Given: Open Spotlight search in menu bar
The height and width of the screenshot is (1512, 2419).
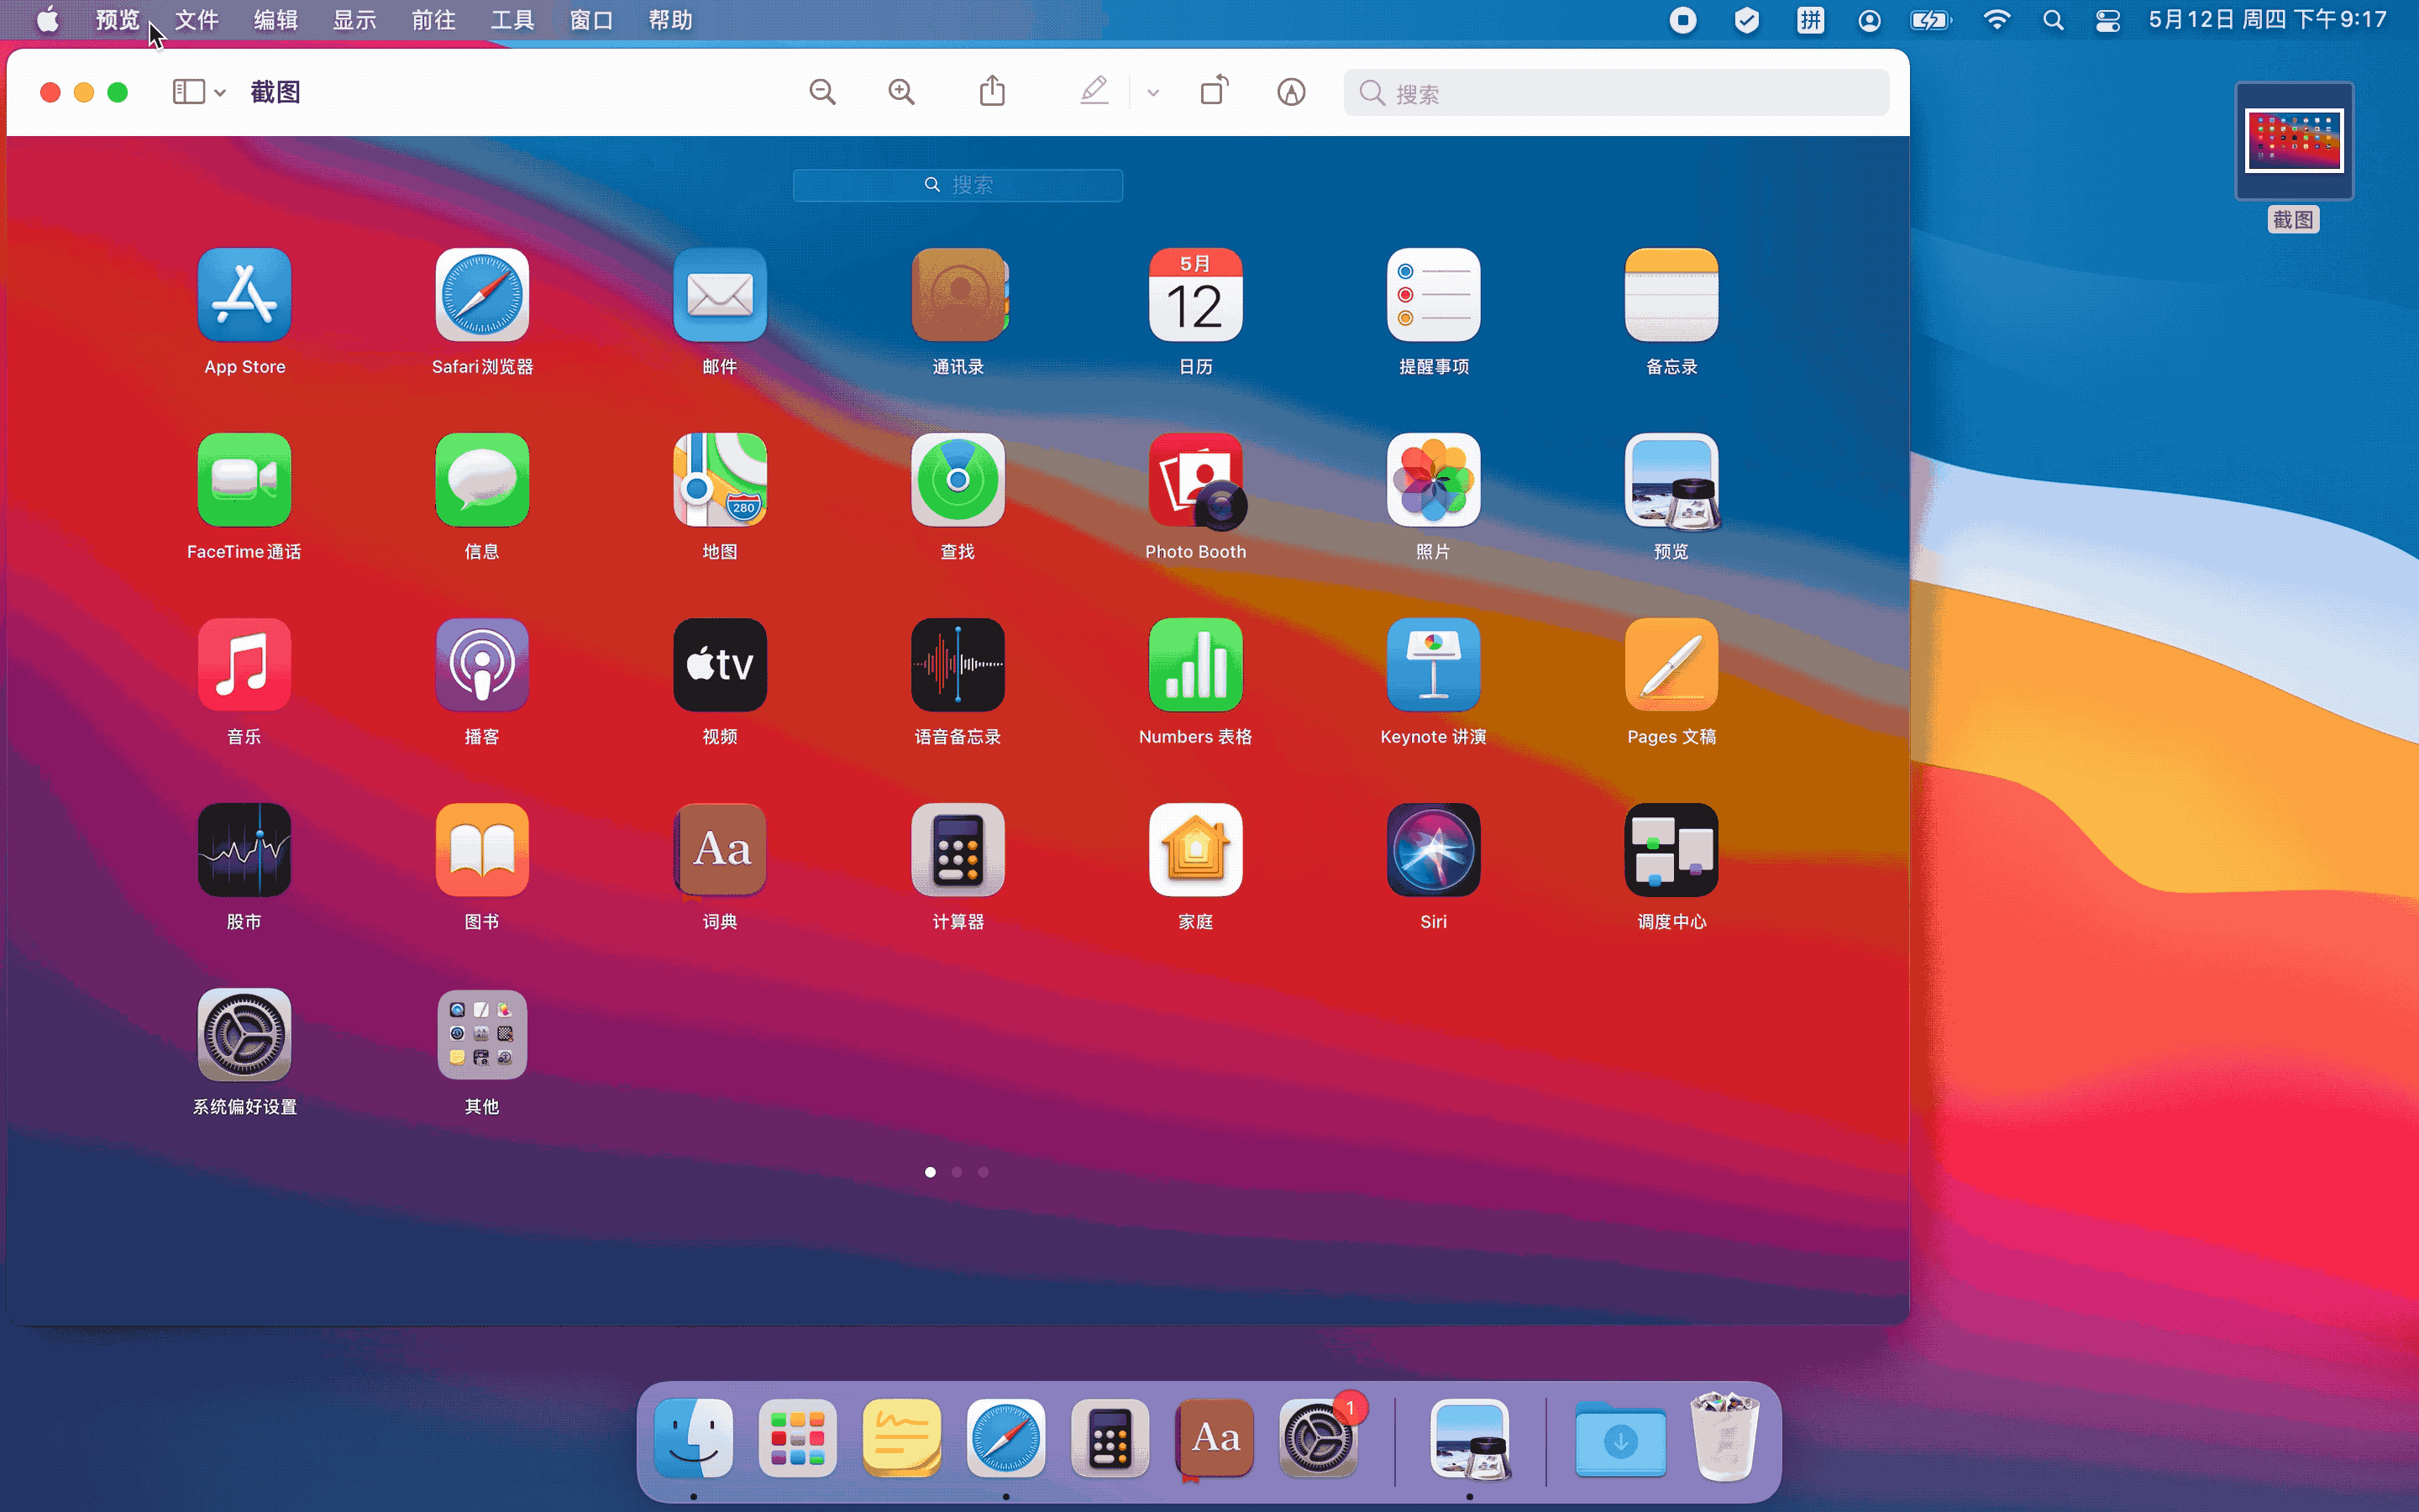Looking at the screenshot, I should [2053, 20].
